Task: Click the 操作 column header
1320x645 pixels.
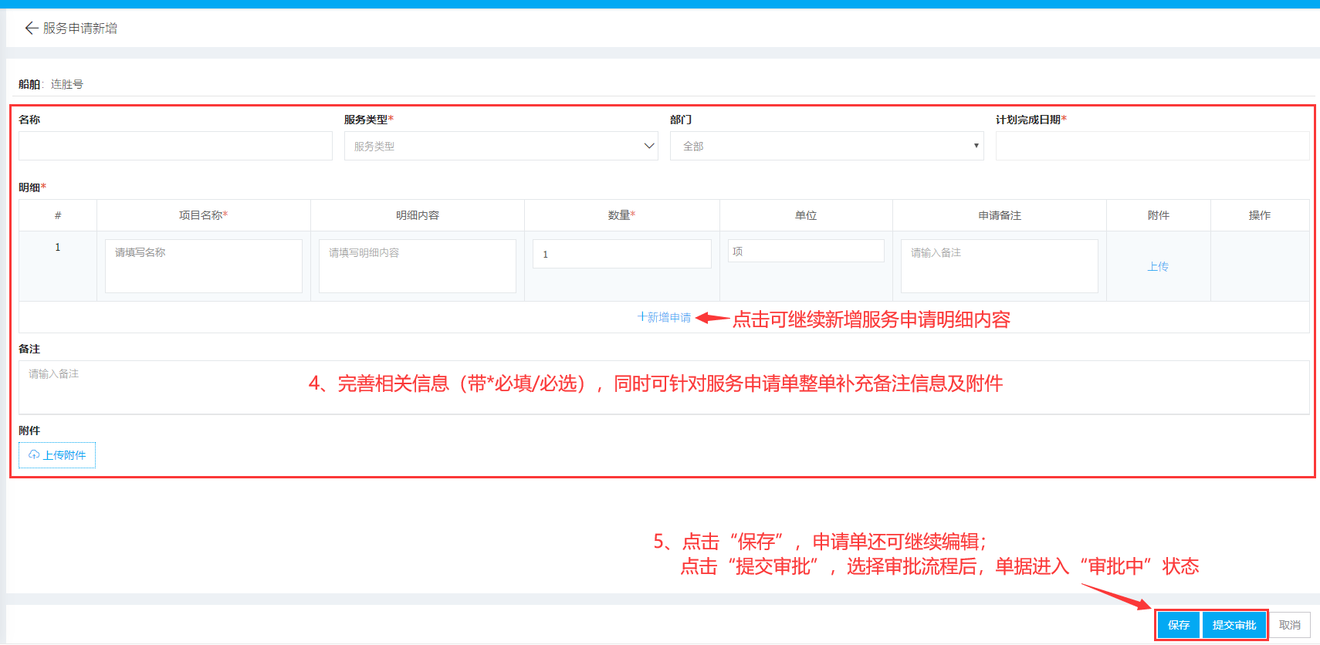Action: point(1260,215)
